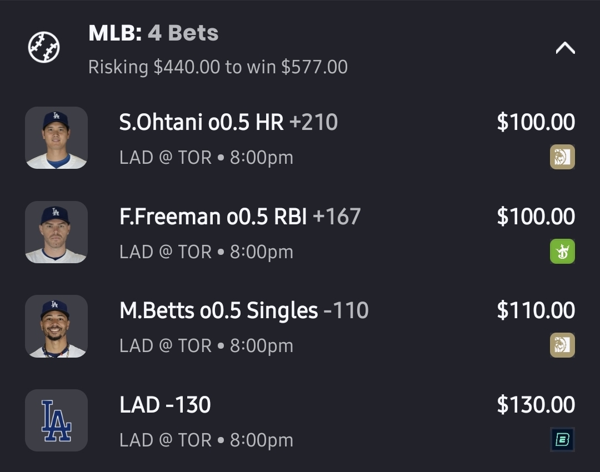Open the M.Betts player headshot
The width and height of the screenshot is (600, 472).
pyautogui.click(x=56, y=326)
